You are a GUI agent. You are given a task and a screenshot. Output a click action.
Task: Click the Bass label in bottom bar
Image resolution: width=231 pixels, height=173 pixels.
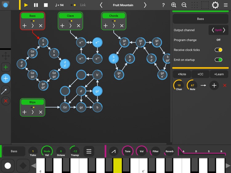tap(14, 151)
